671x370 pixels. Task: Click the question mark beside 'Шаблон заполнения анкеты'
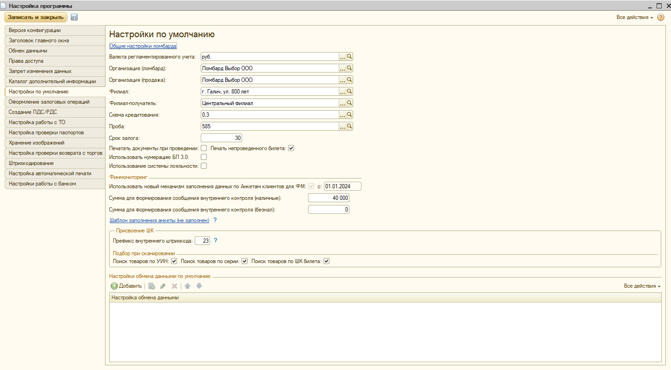(215, 220)
